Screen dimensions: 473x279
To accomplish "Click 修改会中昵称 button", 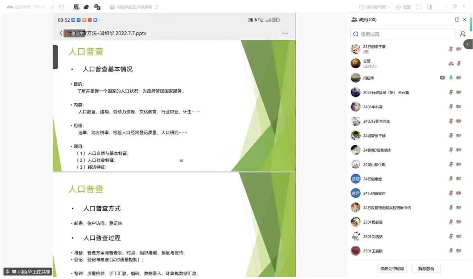I will [392, 268].
